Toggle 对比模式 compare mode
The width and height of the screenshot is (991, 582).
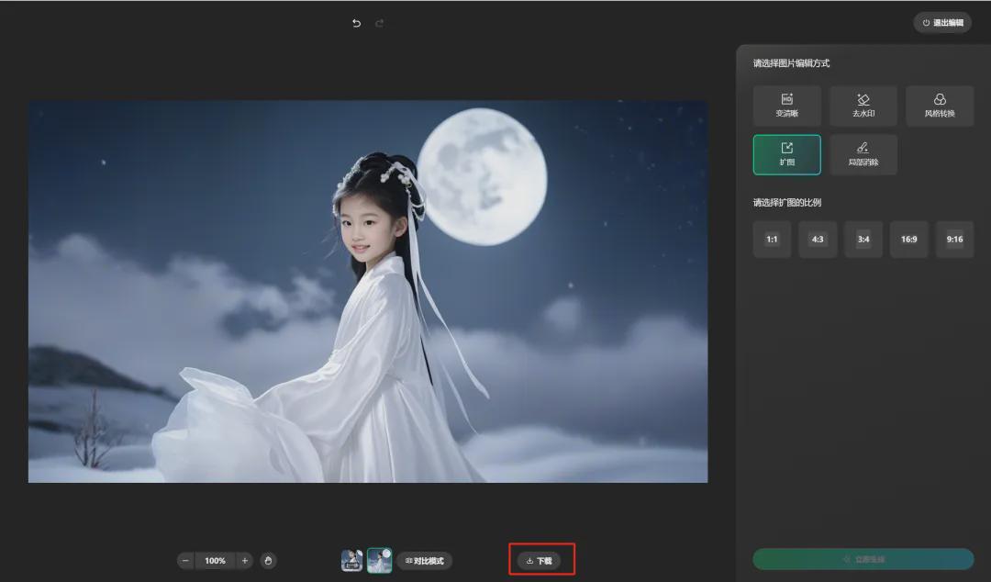[x=424, y=560]
